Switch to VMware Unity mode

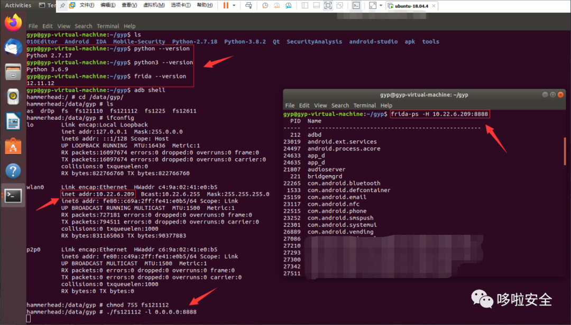click(340, 5)
